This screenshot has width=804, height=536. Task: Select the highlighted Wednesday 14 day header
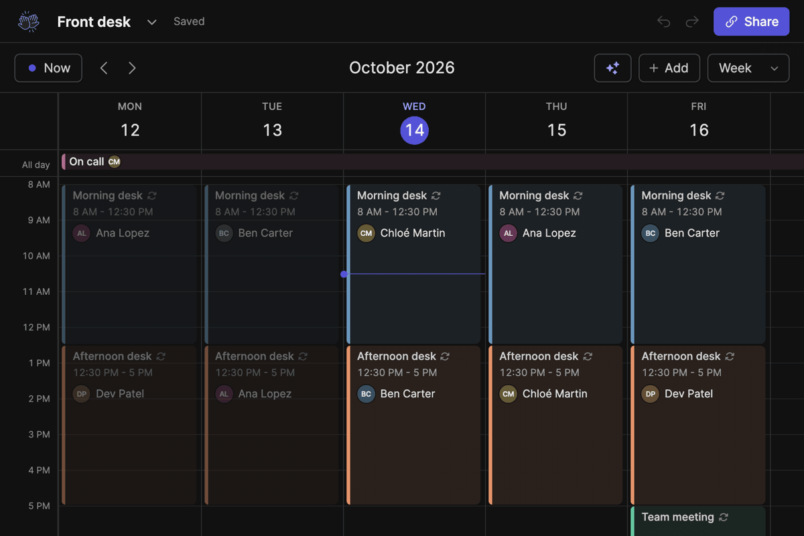(414, 121)
